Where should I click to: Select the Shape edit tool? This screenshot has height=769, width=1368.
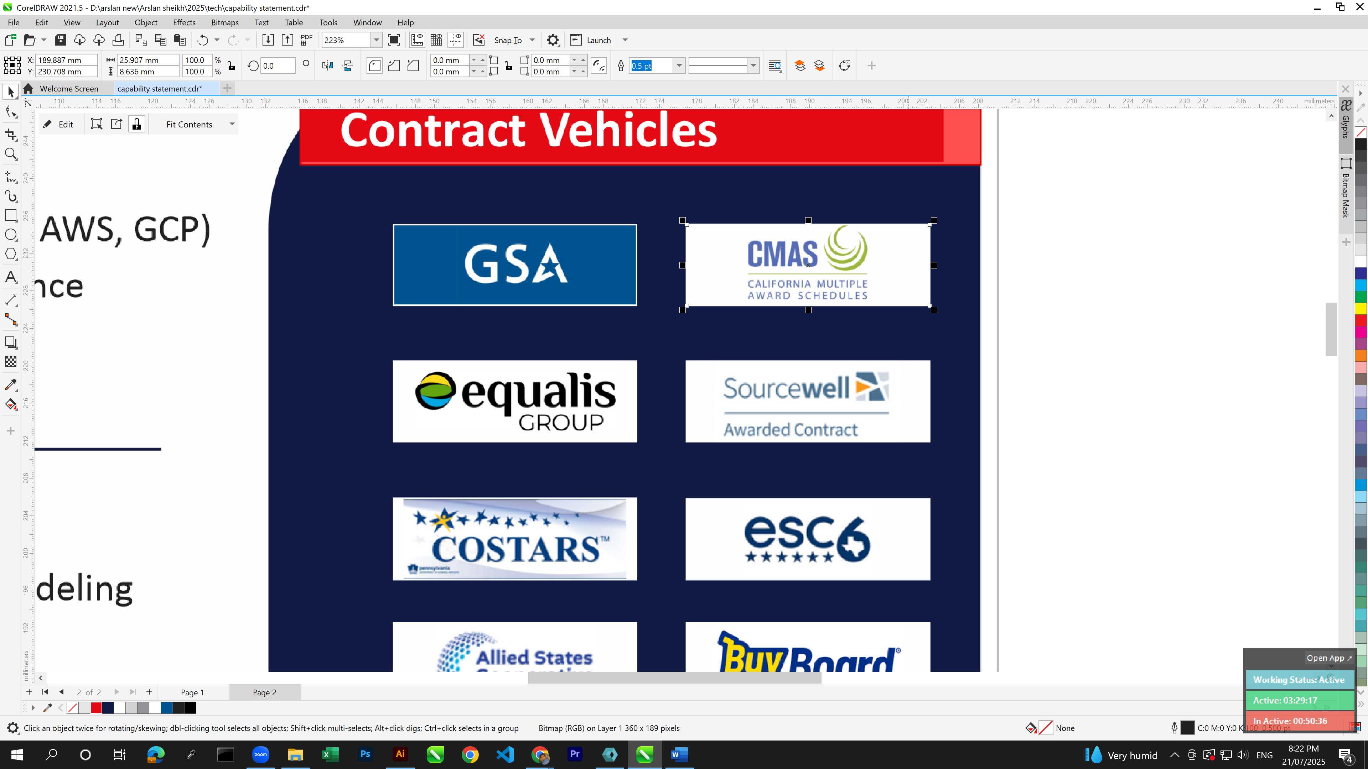pos(11,112)
